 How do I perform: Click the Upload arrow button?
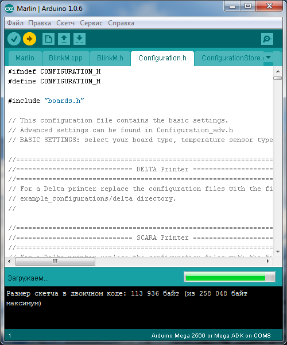click(x=29, y=39)
